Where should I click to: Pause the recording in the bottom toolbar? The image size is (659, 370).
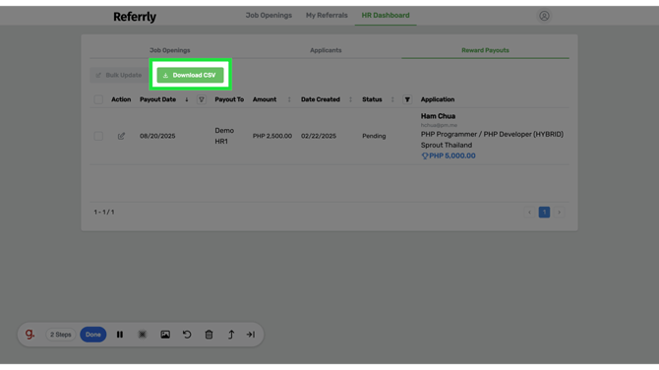click(120, 335)
